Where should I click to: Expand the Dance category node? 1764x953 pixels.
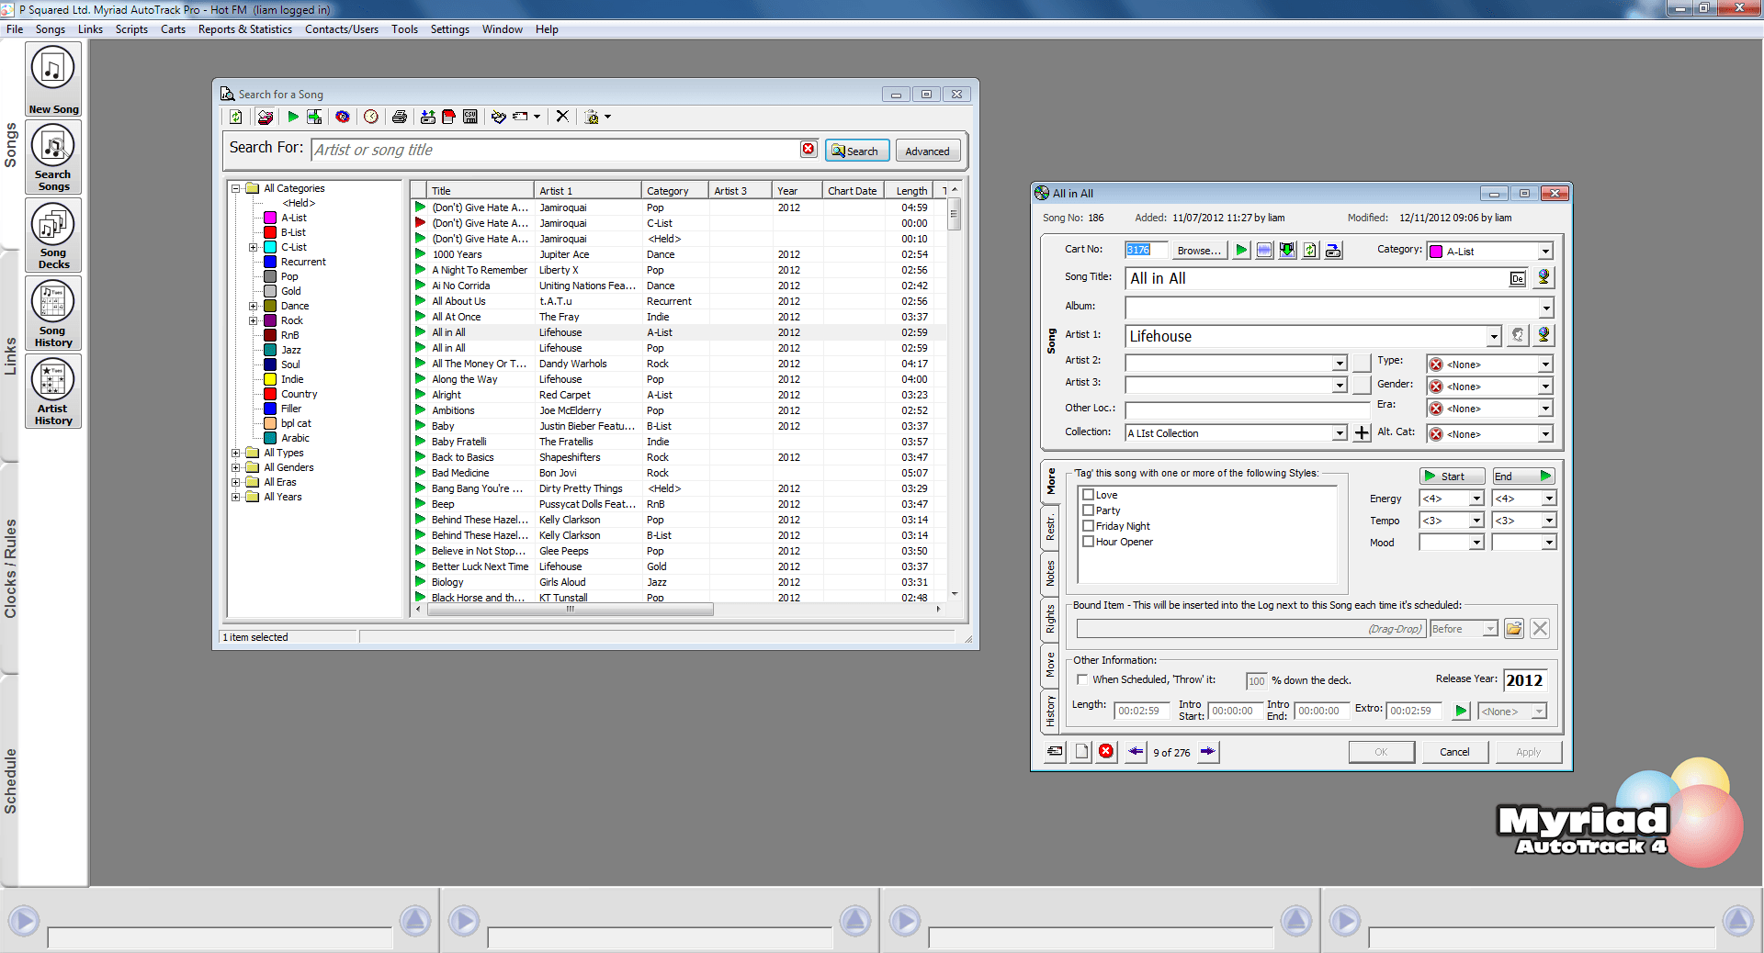254,306
